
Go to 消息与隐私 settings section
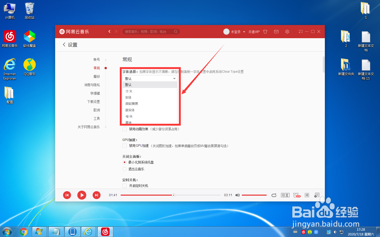coord(92,85)
